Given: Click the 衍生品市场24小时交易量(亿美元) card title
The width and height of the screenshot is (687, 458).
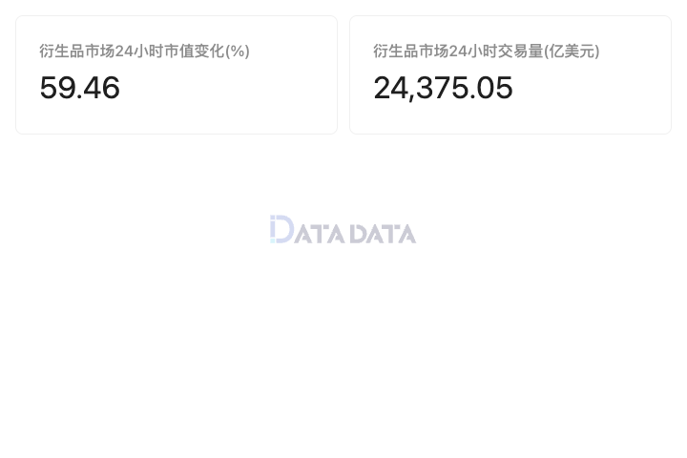Looking at the screenshot, I should click(487, 51).
